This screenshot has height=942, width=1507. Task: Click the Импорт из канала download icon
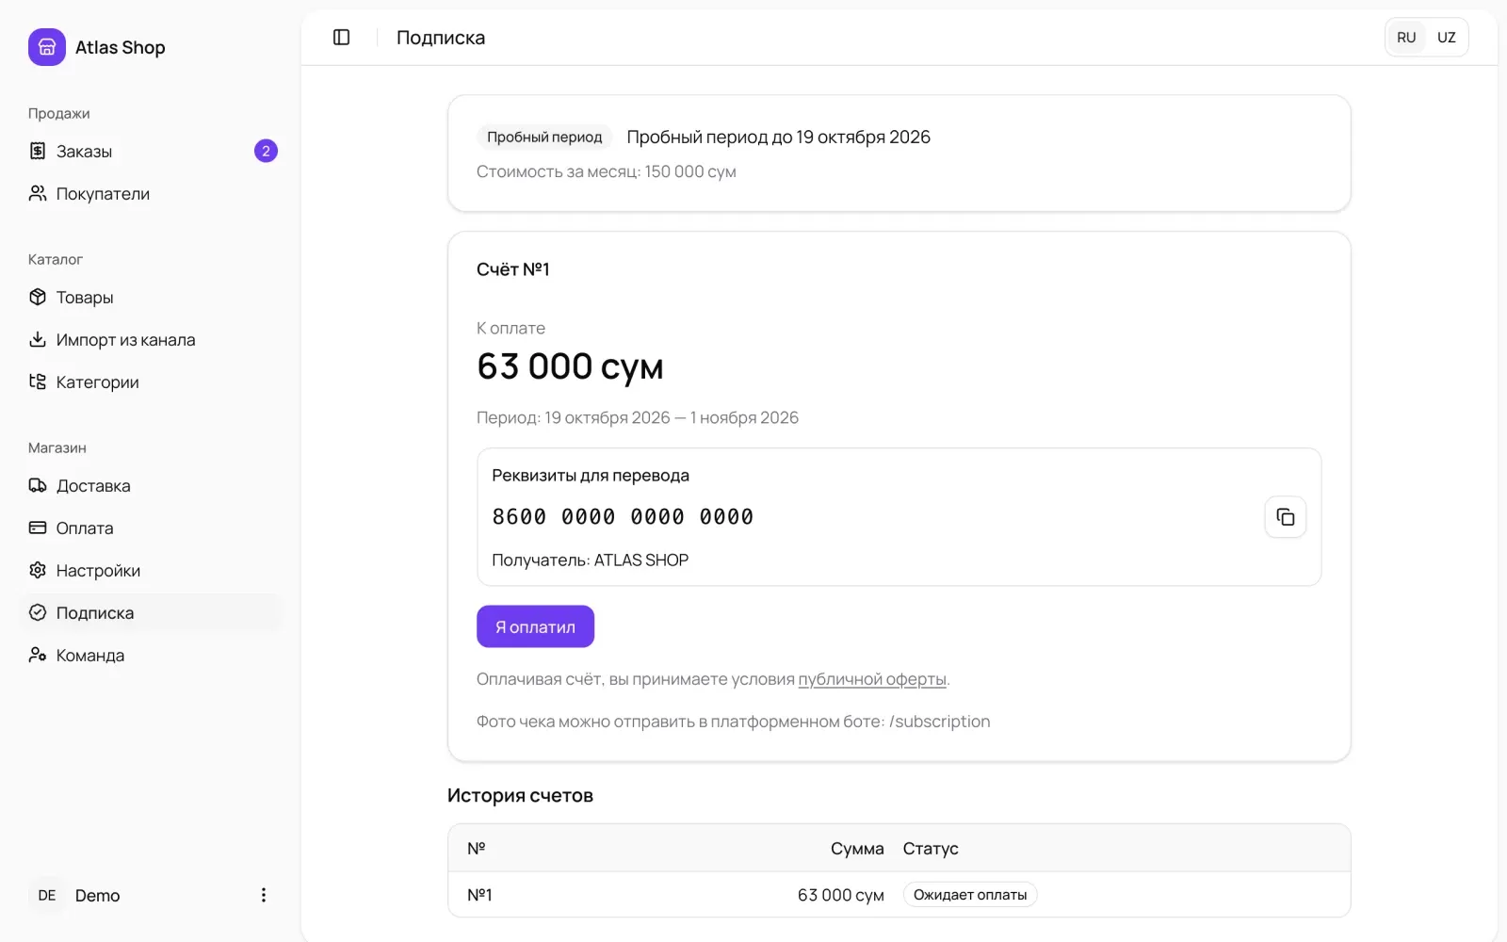(38, 339)
